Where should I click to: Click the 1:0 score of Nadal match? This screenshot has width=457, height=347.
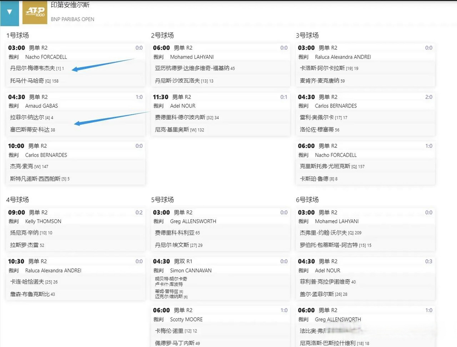click(139, 97)
